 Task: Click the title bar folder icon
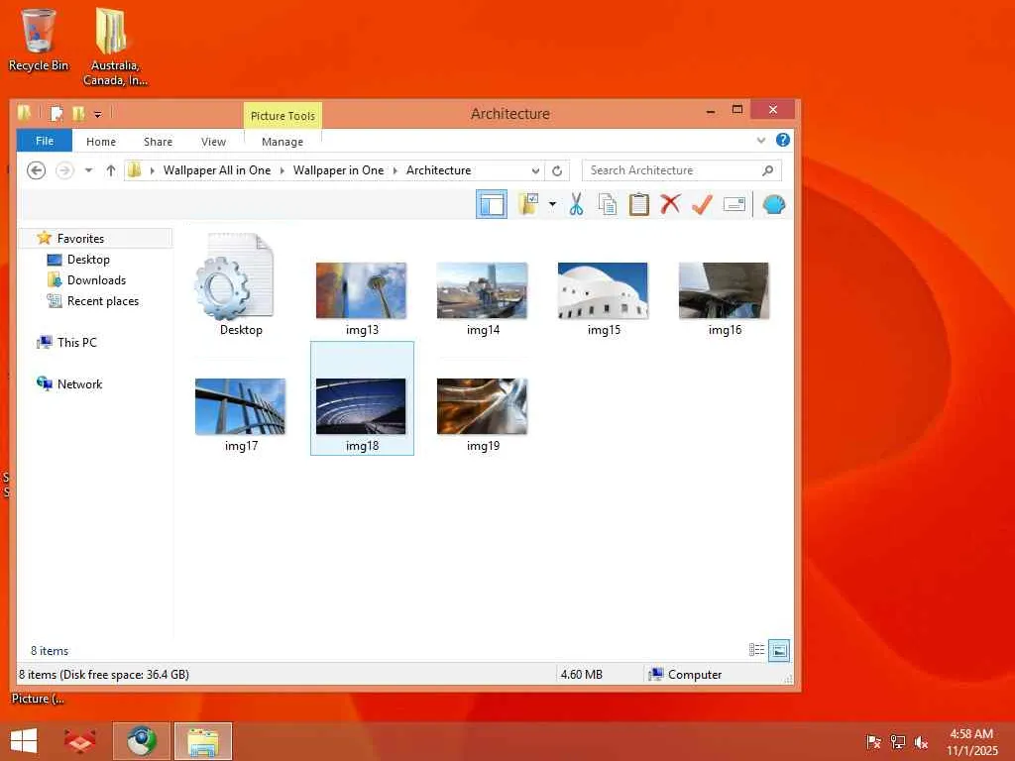24,113
